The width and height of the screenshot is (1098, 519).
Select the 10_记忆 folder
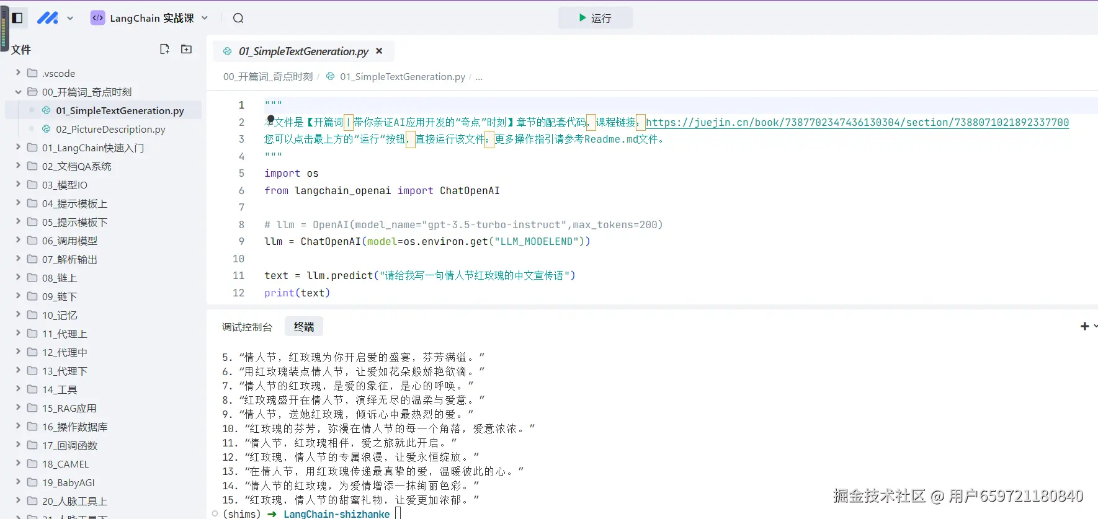103,315
